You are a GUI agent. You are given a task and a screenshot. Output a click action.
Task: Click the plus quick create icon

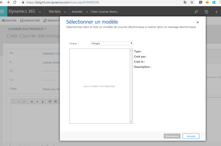pyautogui.click(x=216, y=12)
